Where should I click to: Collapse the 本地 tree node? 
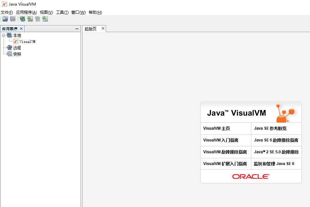(x=3, y=35)
